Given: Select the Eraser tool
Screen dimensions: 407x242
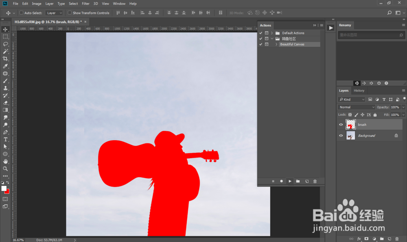Looking at the screenshot, I should point(5,103).
